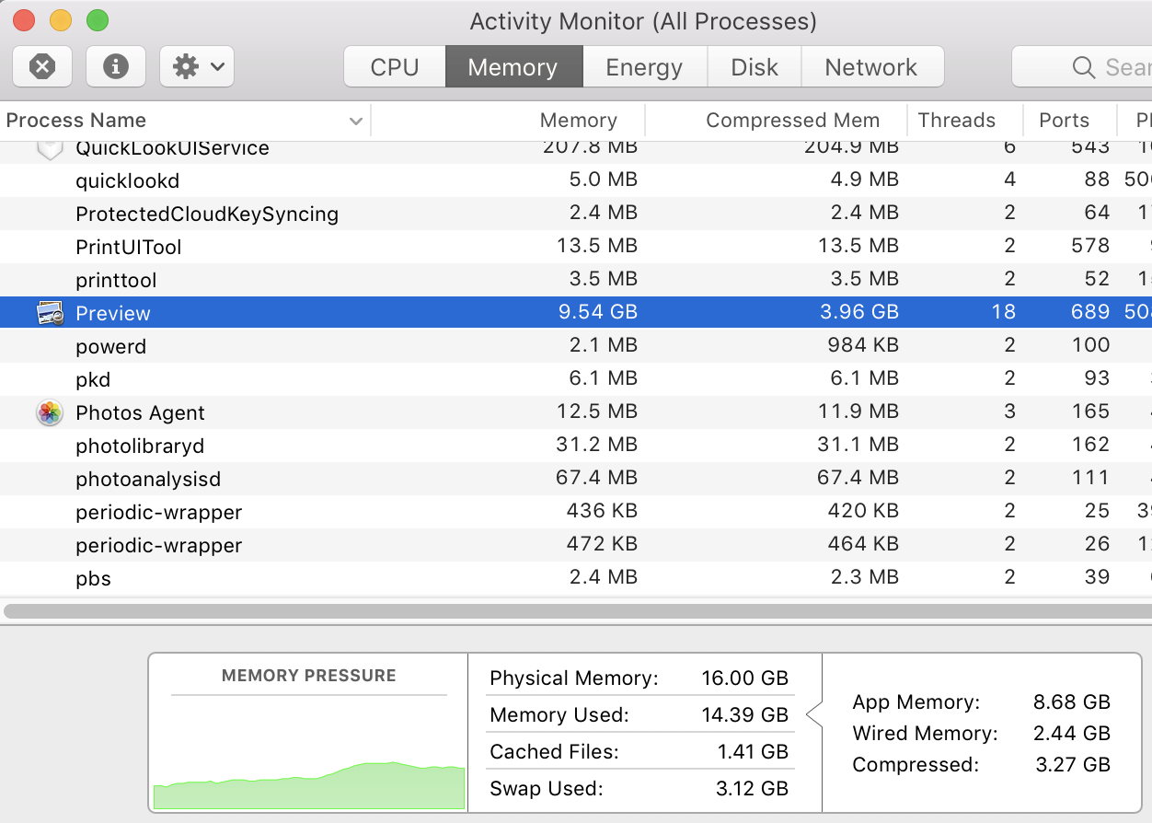
Task: Sort by the Ports column header
Action: click(1069, 121)
